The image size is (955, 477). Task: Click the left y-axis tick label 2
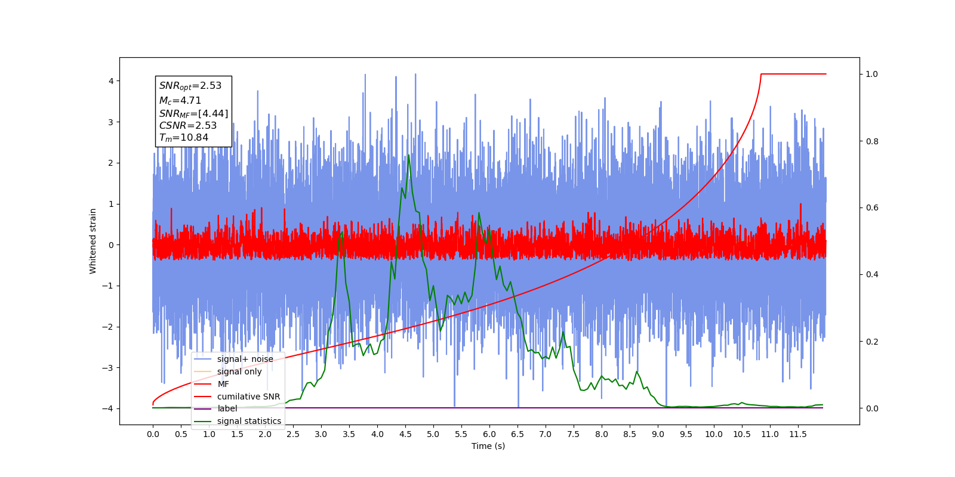111,163
